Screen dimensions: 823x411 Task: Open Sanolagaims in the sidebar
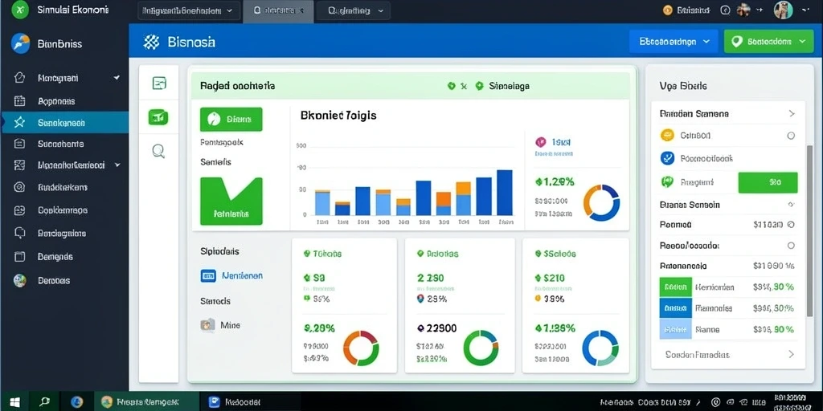64,233
